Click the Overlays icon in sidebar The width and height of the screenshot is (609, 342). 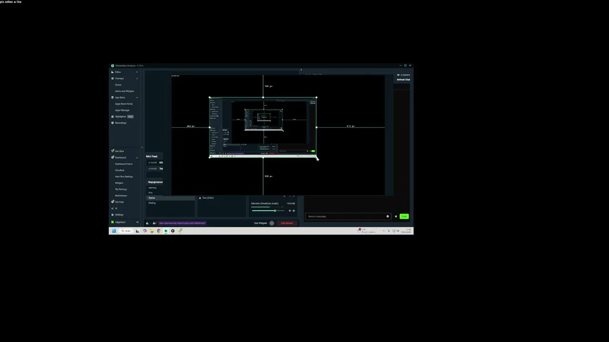(112, 78)
